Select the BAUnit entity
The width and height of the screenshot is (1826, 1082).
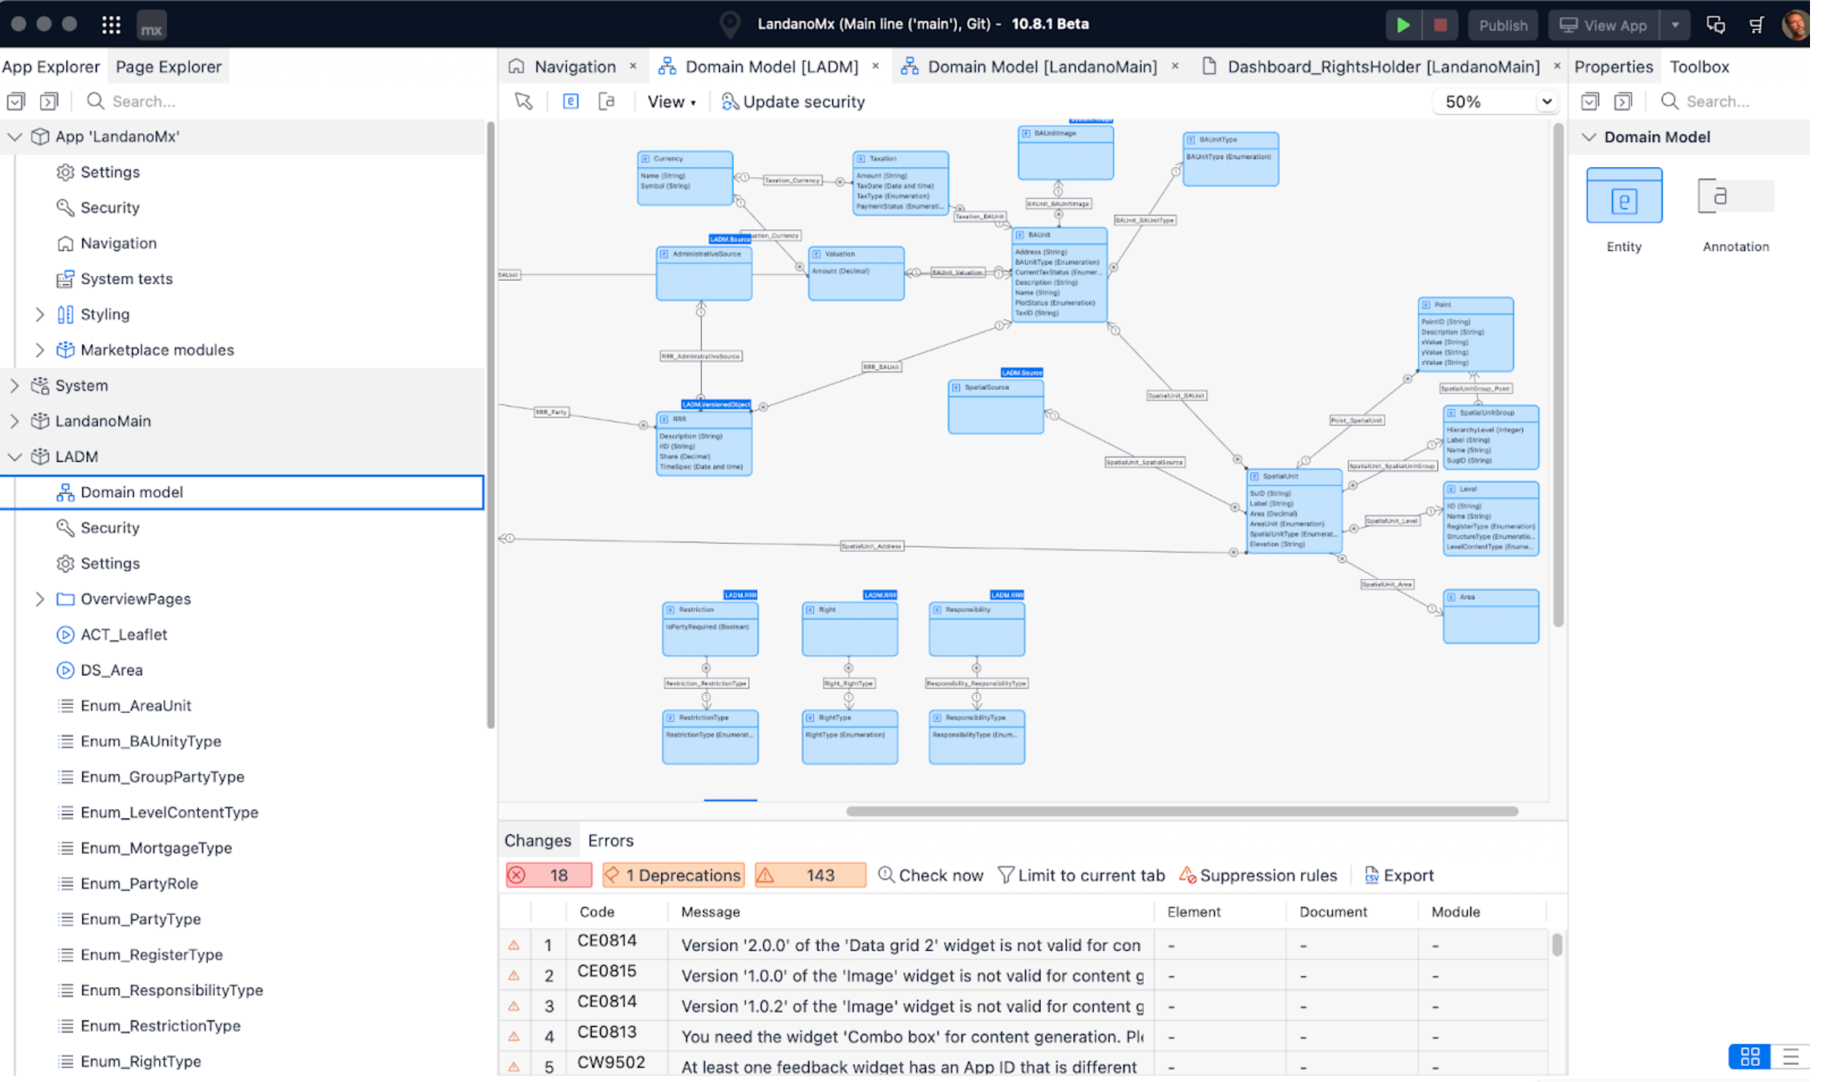1060,275
